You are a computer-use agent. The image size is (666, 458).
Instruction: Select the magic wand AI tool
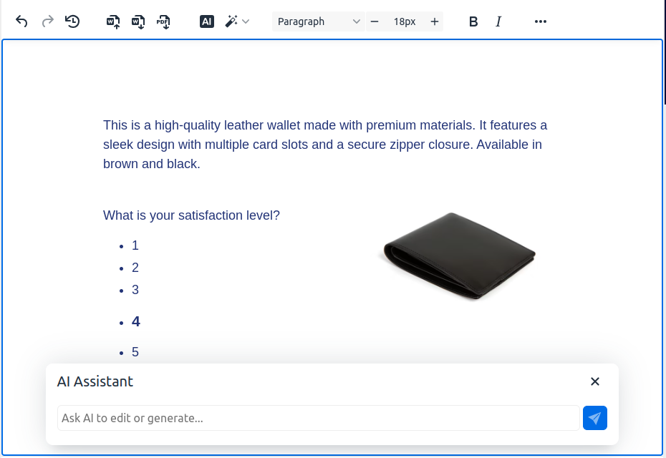tap(230, 21)
